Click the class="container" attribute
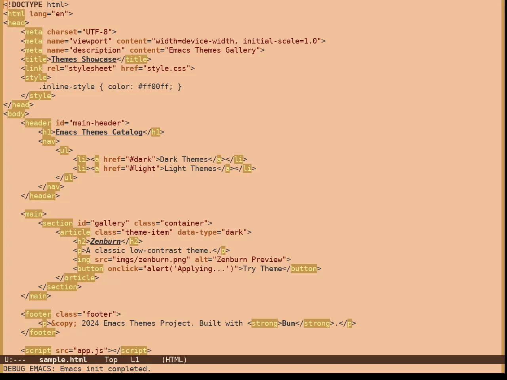 [x=171, y=223]
